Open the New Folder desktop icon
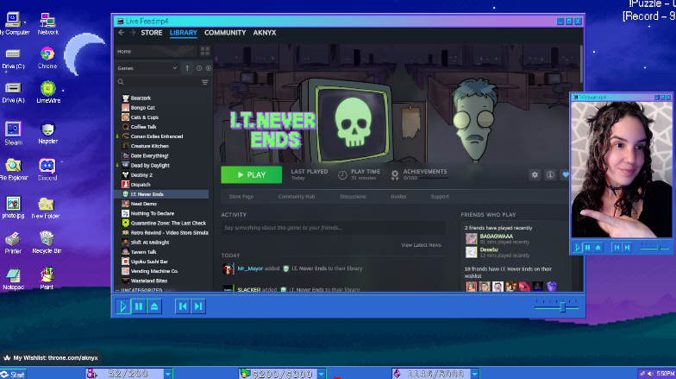Screen dimensions: 676x379 point(46,208)
